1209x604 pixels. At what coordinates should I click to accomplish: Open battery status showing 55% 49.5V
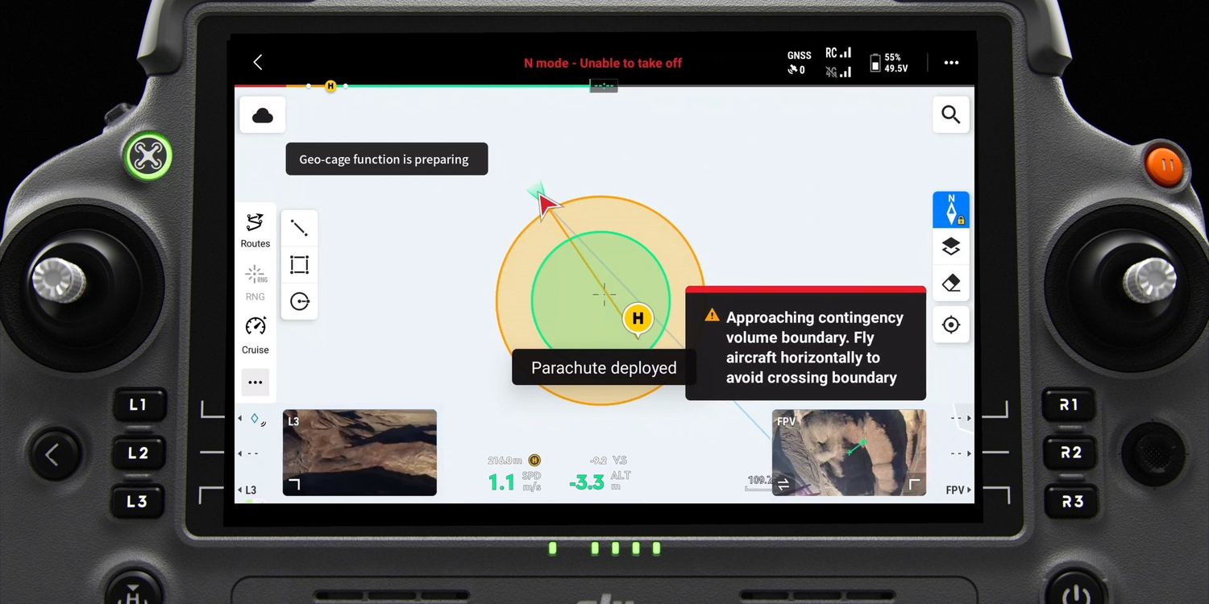(889, 63)
